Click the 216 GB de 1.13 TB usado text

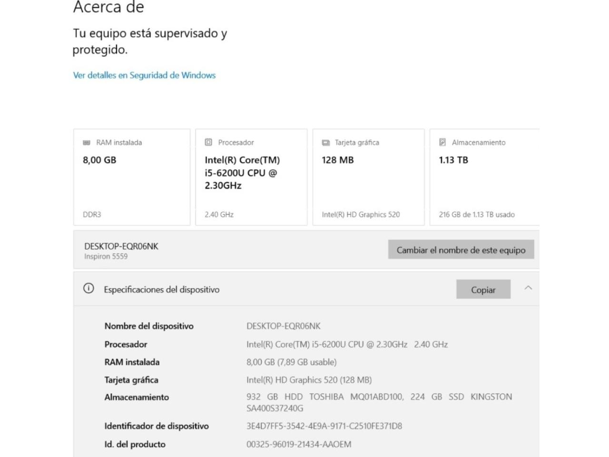pos(477,215)
